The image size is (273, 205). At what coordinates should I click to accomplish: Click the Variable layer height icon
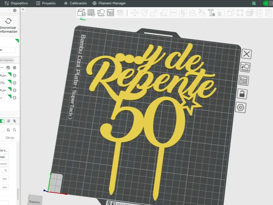[120, 13]
